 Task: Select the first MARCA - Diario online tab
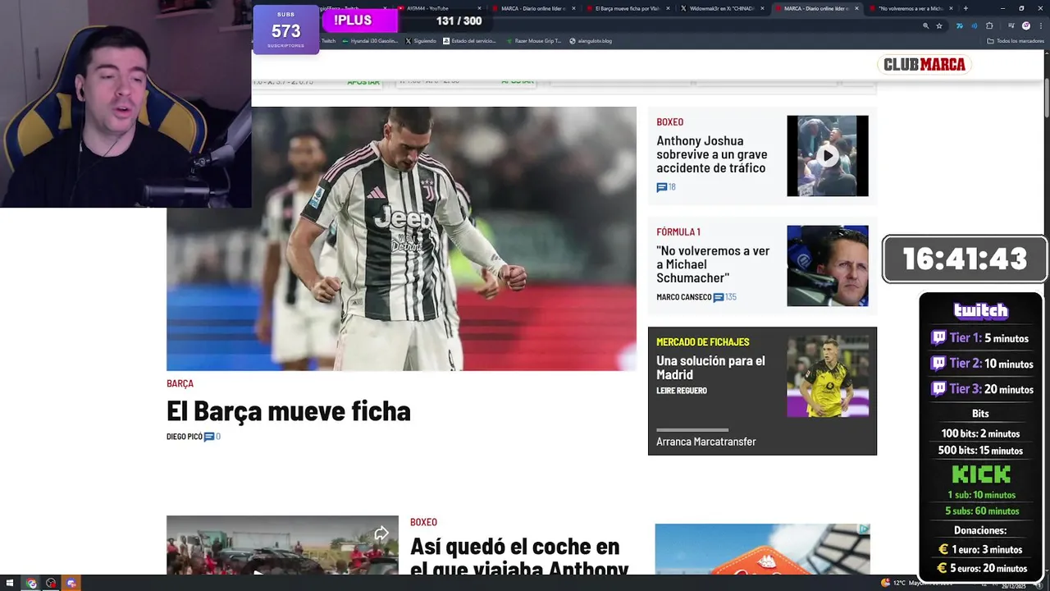point(533,8)
